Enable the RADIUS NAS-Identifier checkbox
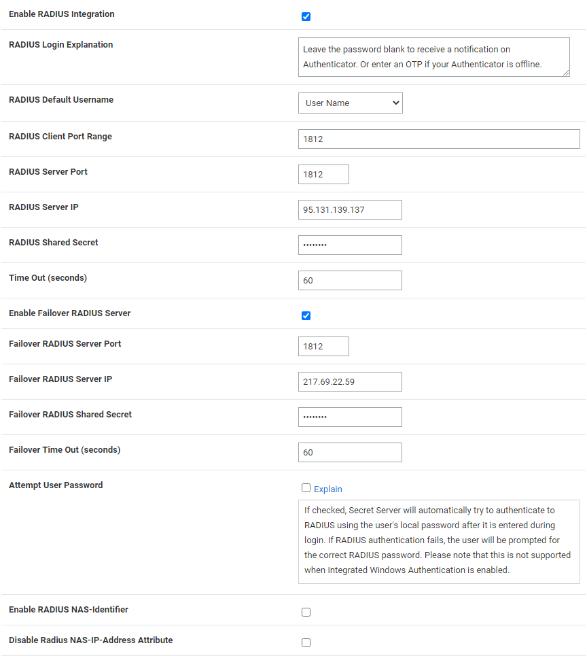The image size is (587, 656). point(306,612)
